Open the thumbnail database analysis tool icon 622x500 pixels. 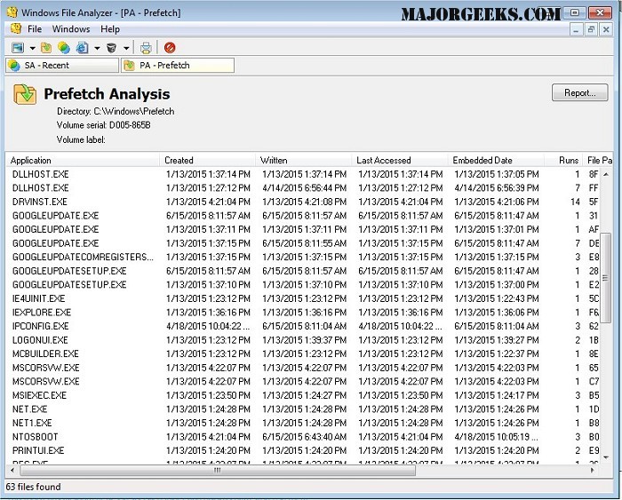click(18, 48)
